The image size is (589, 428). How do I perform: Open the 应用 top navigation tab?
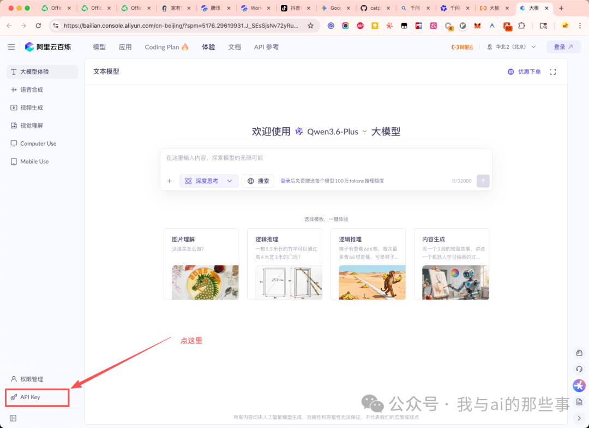[x=125, y=47]
